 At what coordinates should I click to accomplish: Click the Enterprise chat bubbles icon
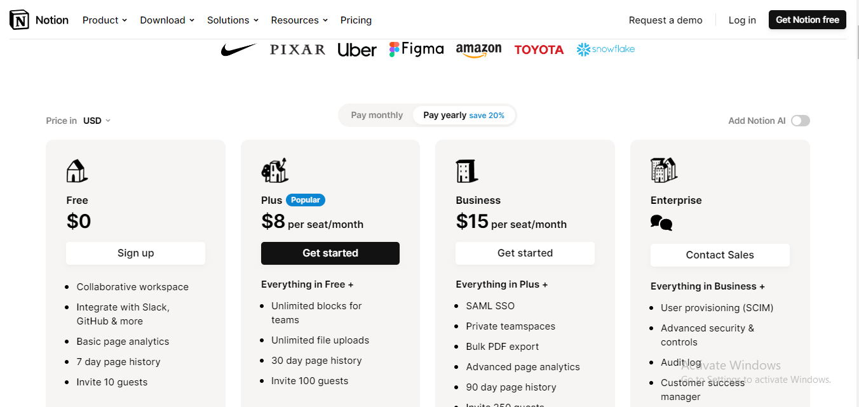click(x=661, y=223)
